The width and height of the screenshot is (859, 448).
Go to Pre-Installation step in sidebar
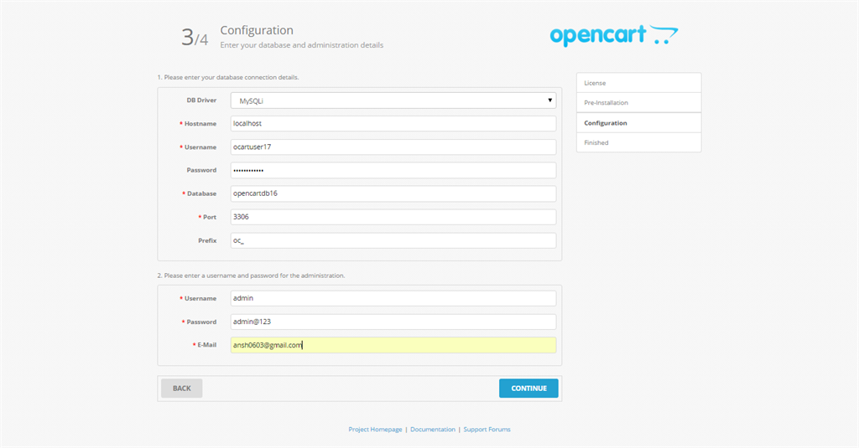(x=638, y=103)
